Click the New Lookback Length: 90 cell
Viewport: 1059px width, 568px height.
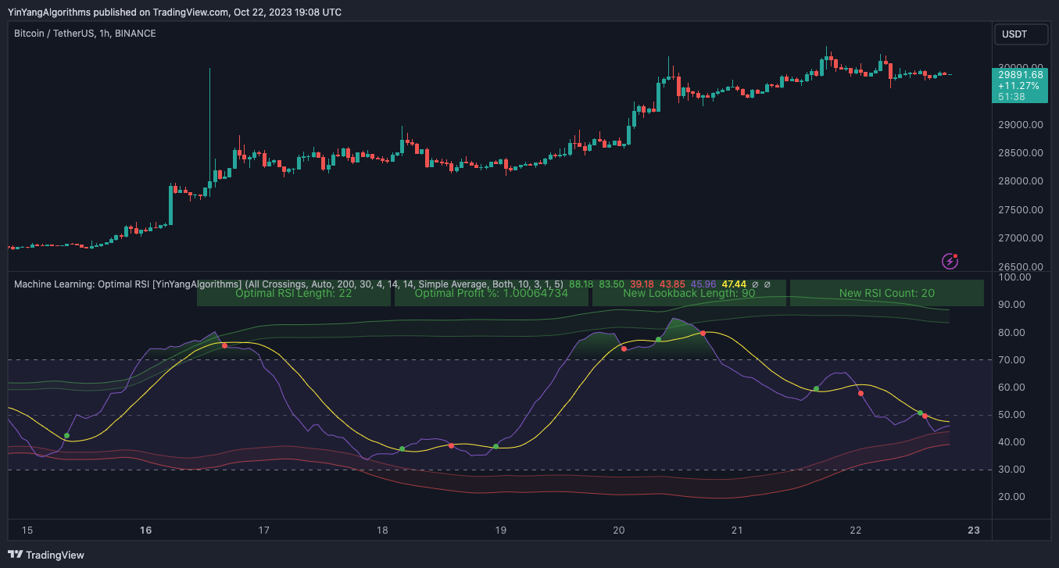pos(689,294)
